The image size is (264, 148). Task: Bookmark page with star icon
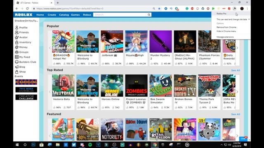pos(159,9)
